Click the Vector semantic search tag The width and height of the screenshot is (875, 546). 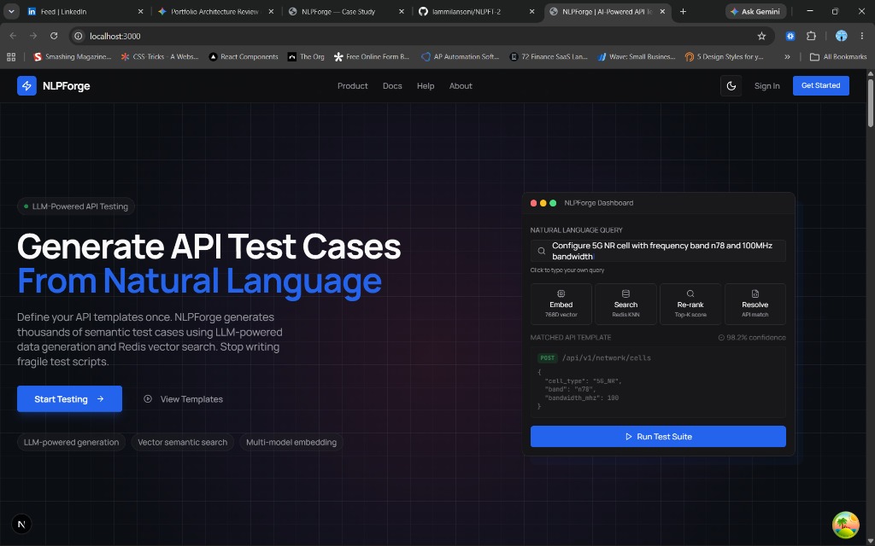coord(183,443)
